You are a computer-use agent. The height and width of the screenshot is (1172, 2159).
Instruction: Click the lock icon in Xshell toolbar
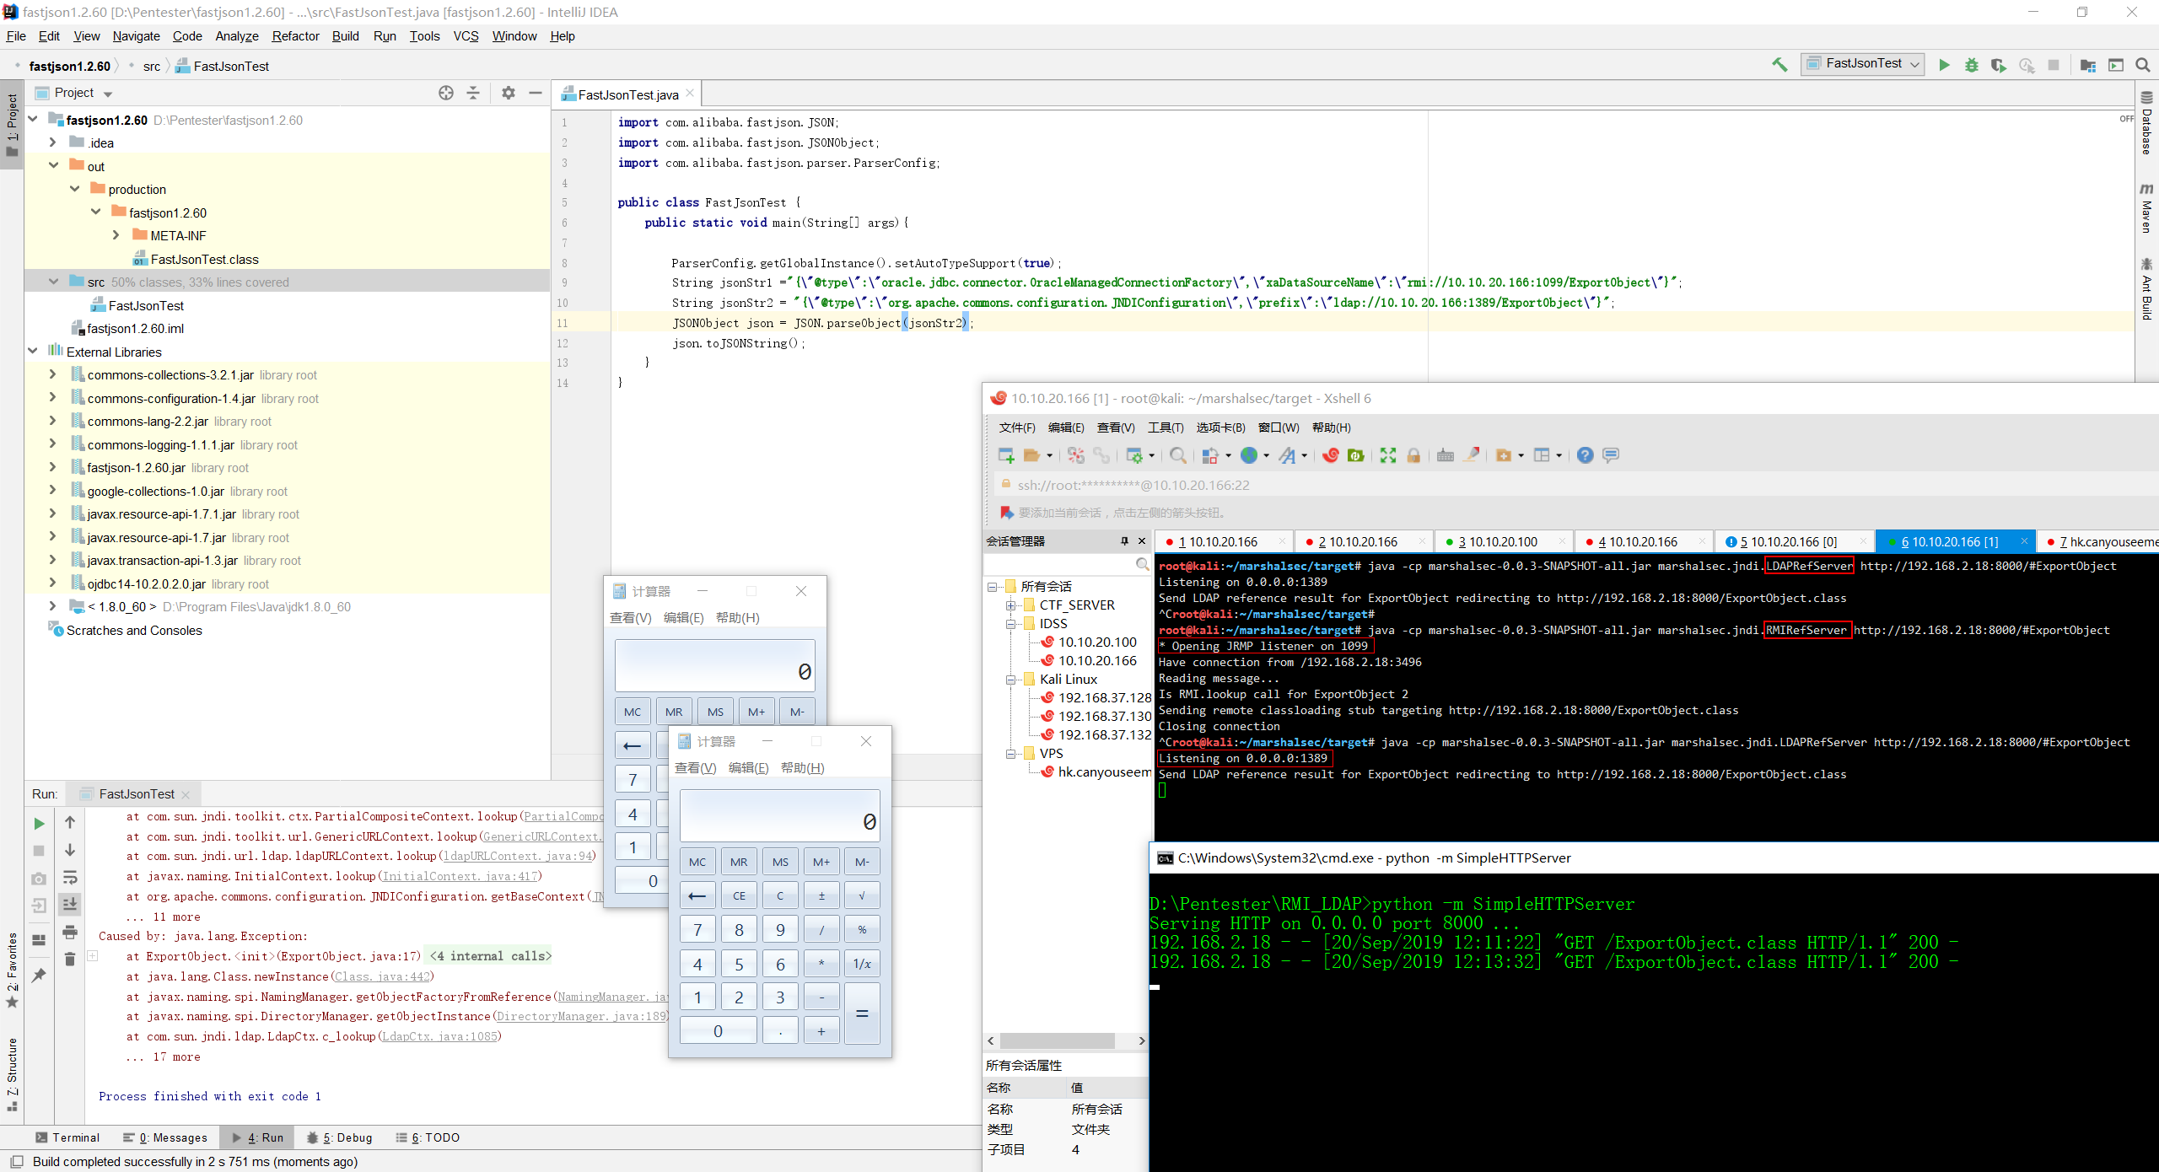coord(1414,455)
